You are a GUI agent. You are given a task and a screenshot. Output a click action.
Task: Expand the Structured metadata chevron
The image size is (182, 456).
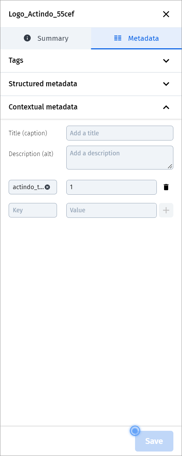[166, 84]
